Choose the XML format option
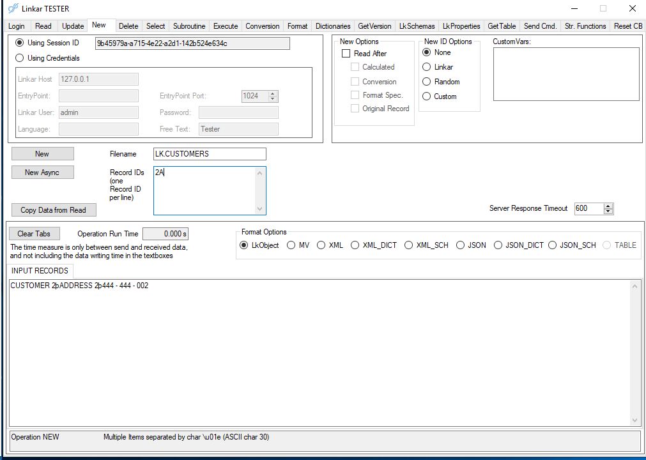 [330, 245]
